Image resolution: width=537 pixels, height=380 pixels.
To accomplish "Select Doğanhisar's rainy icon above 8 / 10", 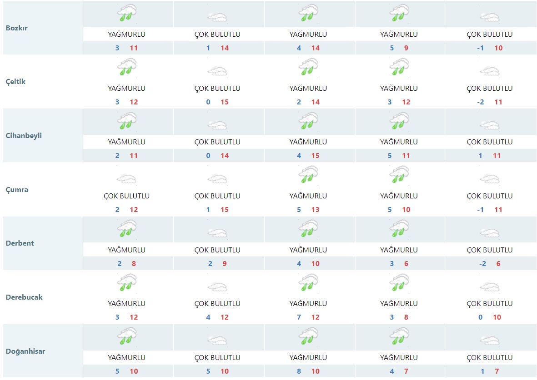I will (308, 336).
